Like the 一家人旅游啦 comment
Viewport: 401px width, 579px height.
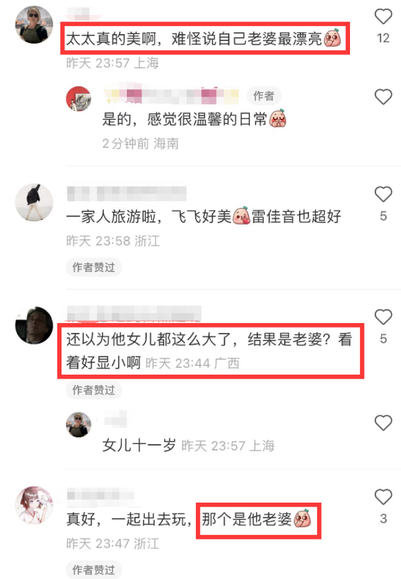(383, 194)
